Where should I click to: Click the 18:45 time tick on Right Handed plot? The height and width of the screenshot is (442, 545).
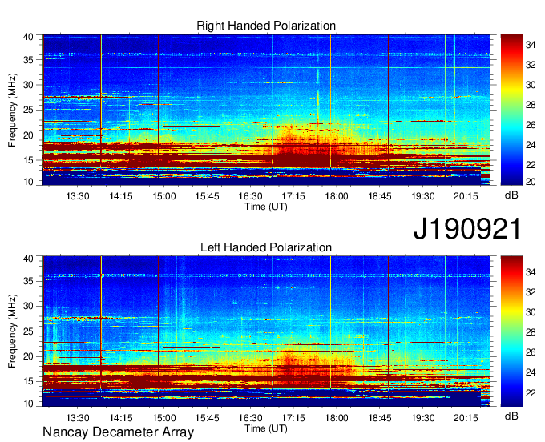380,196
